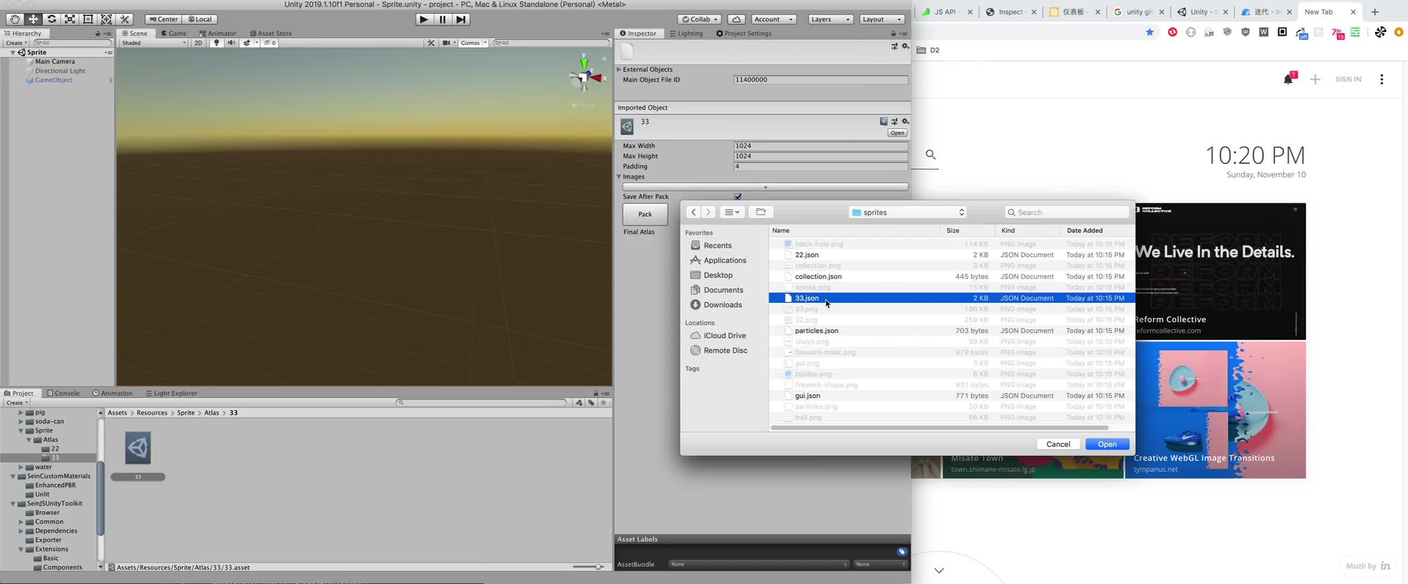Toggle the Save After Pack checkbox
The width and height of the screenshot is (1408, 584).
click(x=738, y=197)
